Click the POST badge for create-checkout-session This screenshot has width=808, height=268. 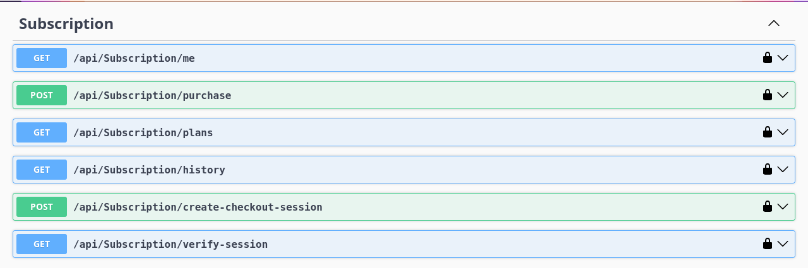[42, 207]
